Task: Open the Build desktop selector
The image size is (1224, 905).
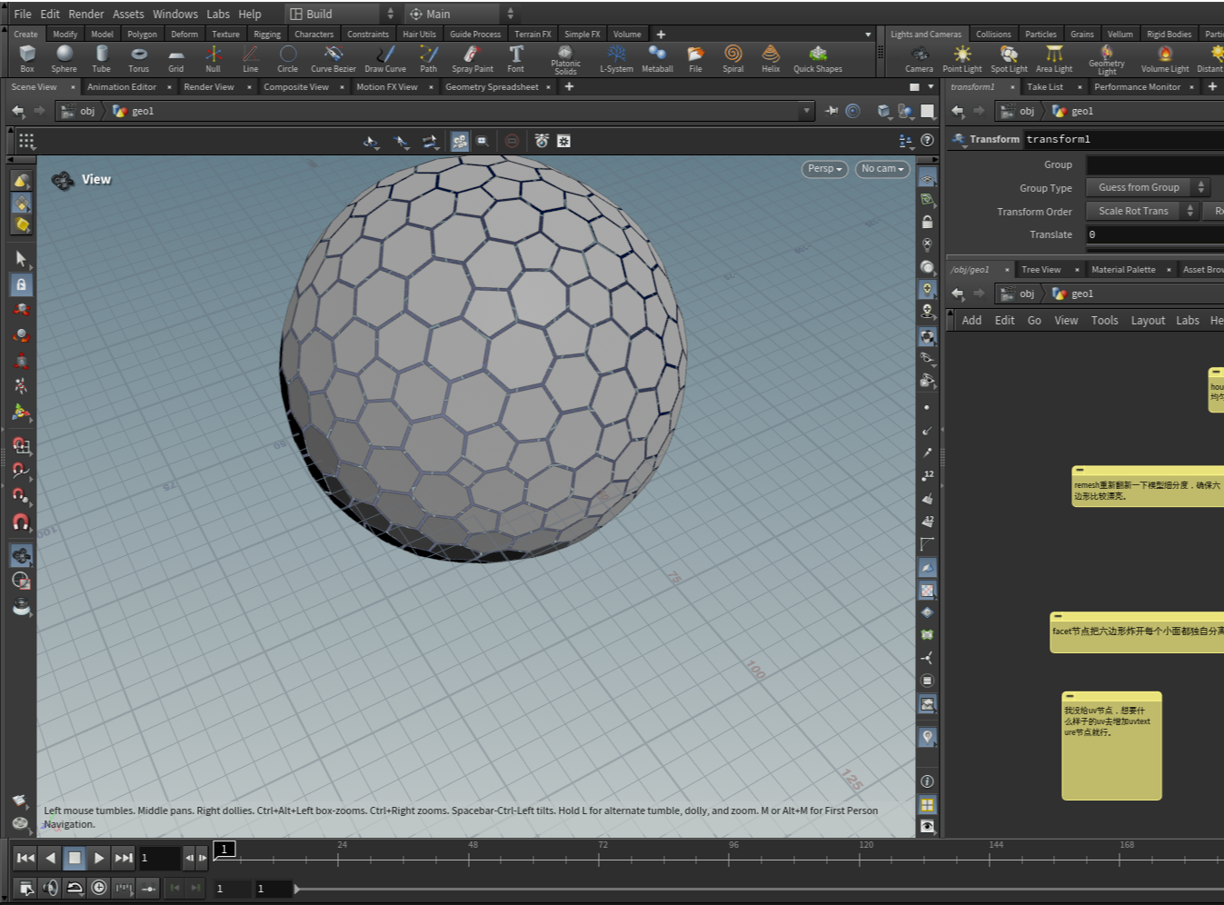Action: [x=342, y=14]
